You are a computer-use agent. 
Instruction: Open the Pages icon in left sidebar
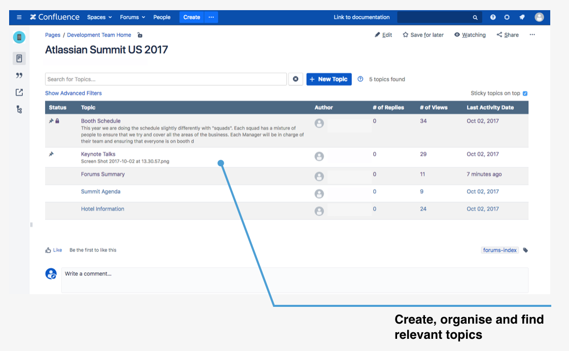19,58
